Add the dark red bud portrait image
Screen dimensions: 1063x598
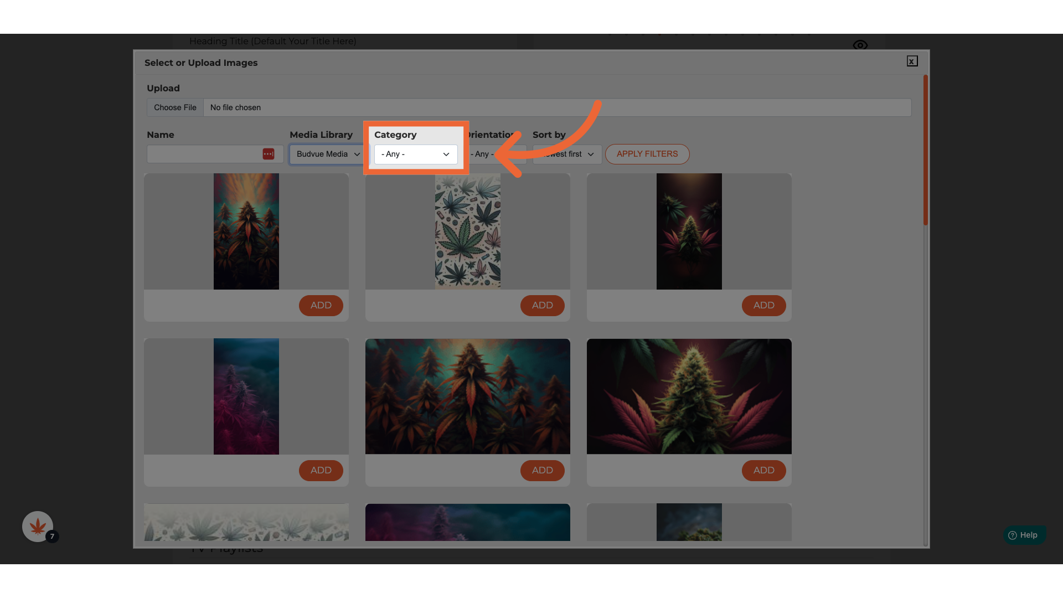pyautogui.click(x=763, y=305)
